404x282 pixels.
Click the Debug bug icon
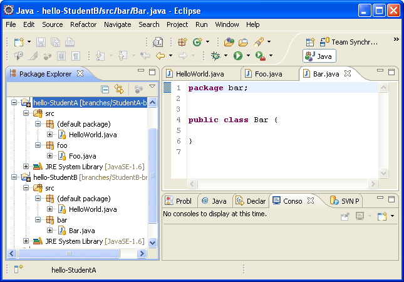216,56
